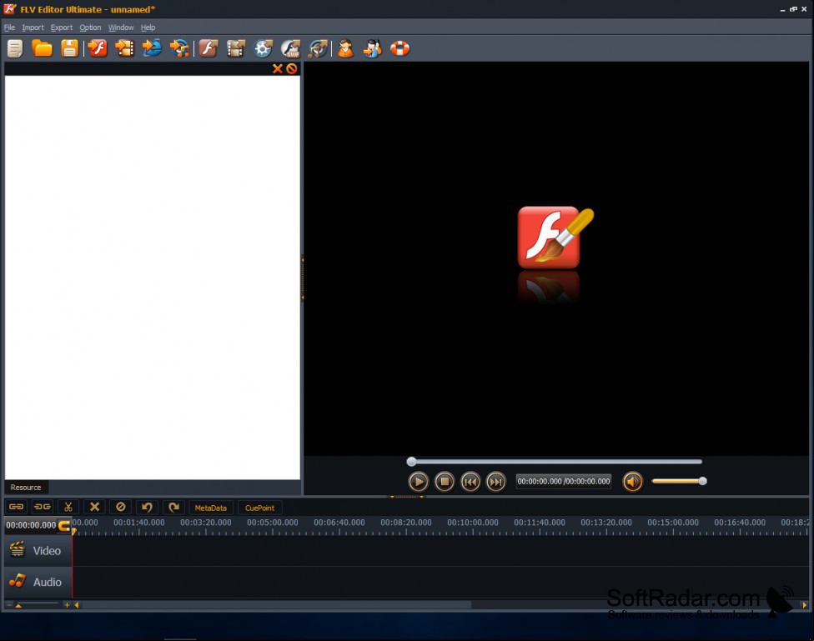Import a Flash file using the Flash arrow icon
The width and height of the screenshot is (814, 641).
click(x=97, y=48)
